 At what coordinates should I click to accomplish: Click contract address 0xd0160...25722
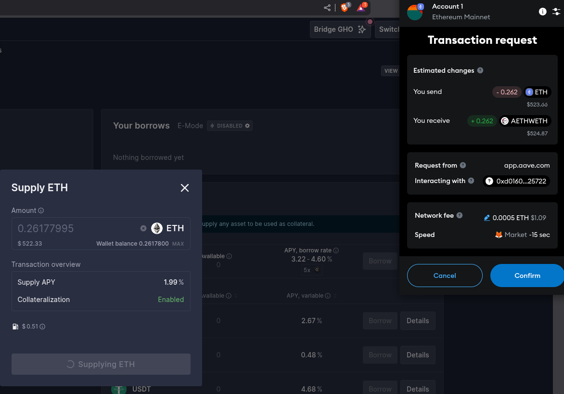[x=516, y=181]
